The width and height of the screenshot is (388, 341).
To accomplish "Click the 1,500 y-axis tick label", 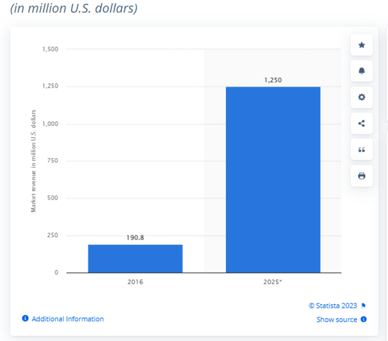I will (x=50, y=49).
